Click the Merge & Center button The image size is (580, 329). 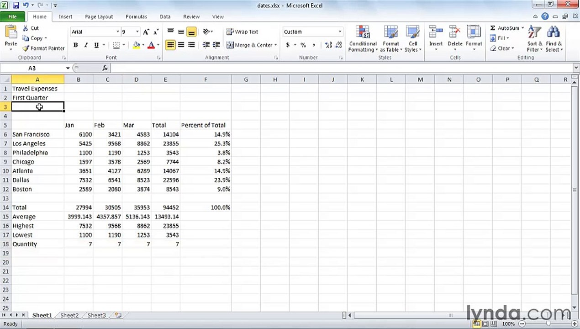click(250, 45)
